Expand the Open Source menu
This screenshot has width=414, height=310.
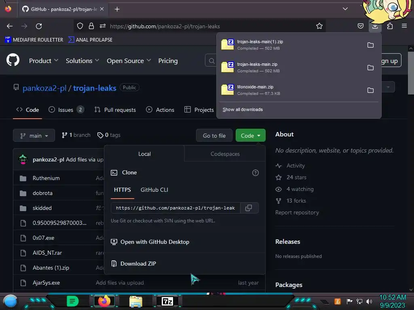[x=129, y=61]
